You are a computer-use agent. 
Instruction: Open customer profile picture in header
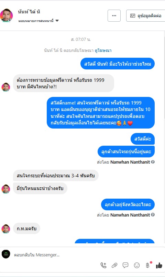[x=7, y=15]
